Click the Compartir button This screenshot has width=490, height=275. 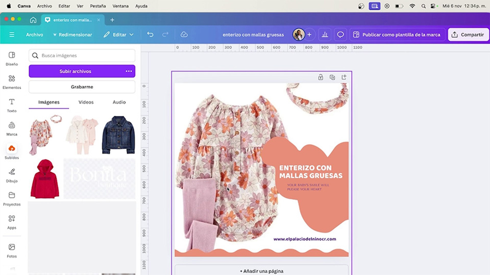pyautogui.click(x=468, y=35)
